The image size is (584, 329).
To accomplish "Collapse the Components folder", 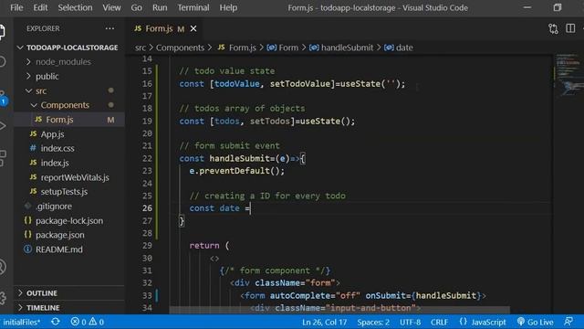I will 69,105.
